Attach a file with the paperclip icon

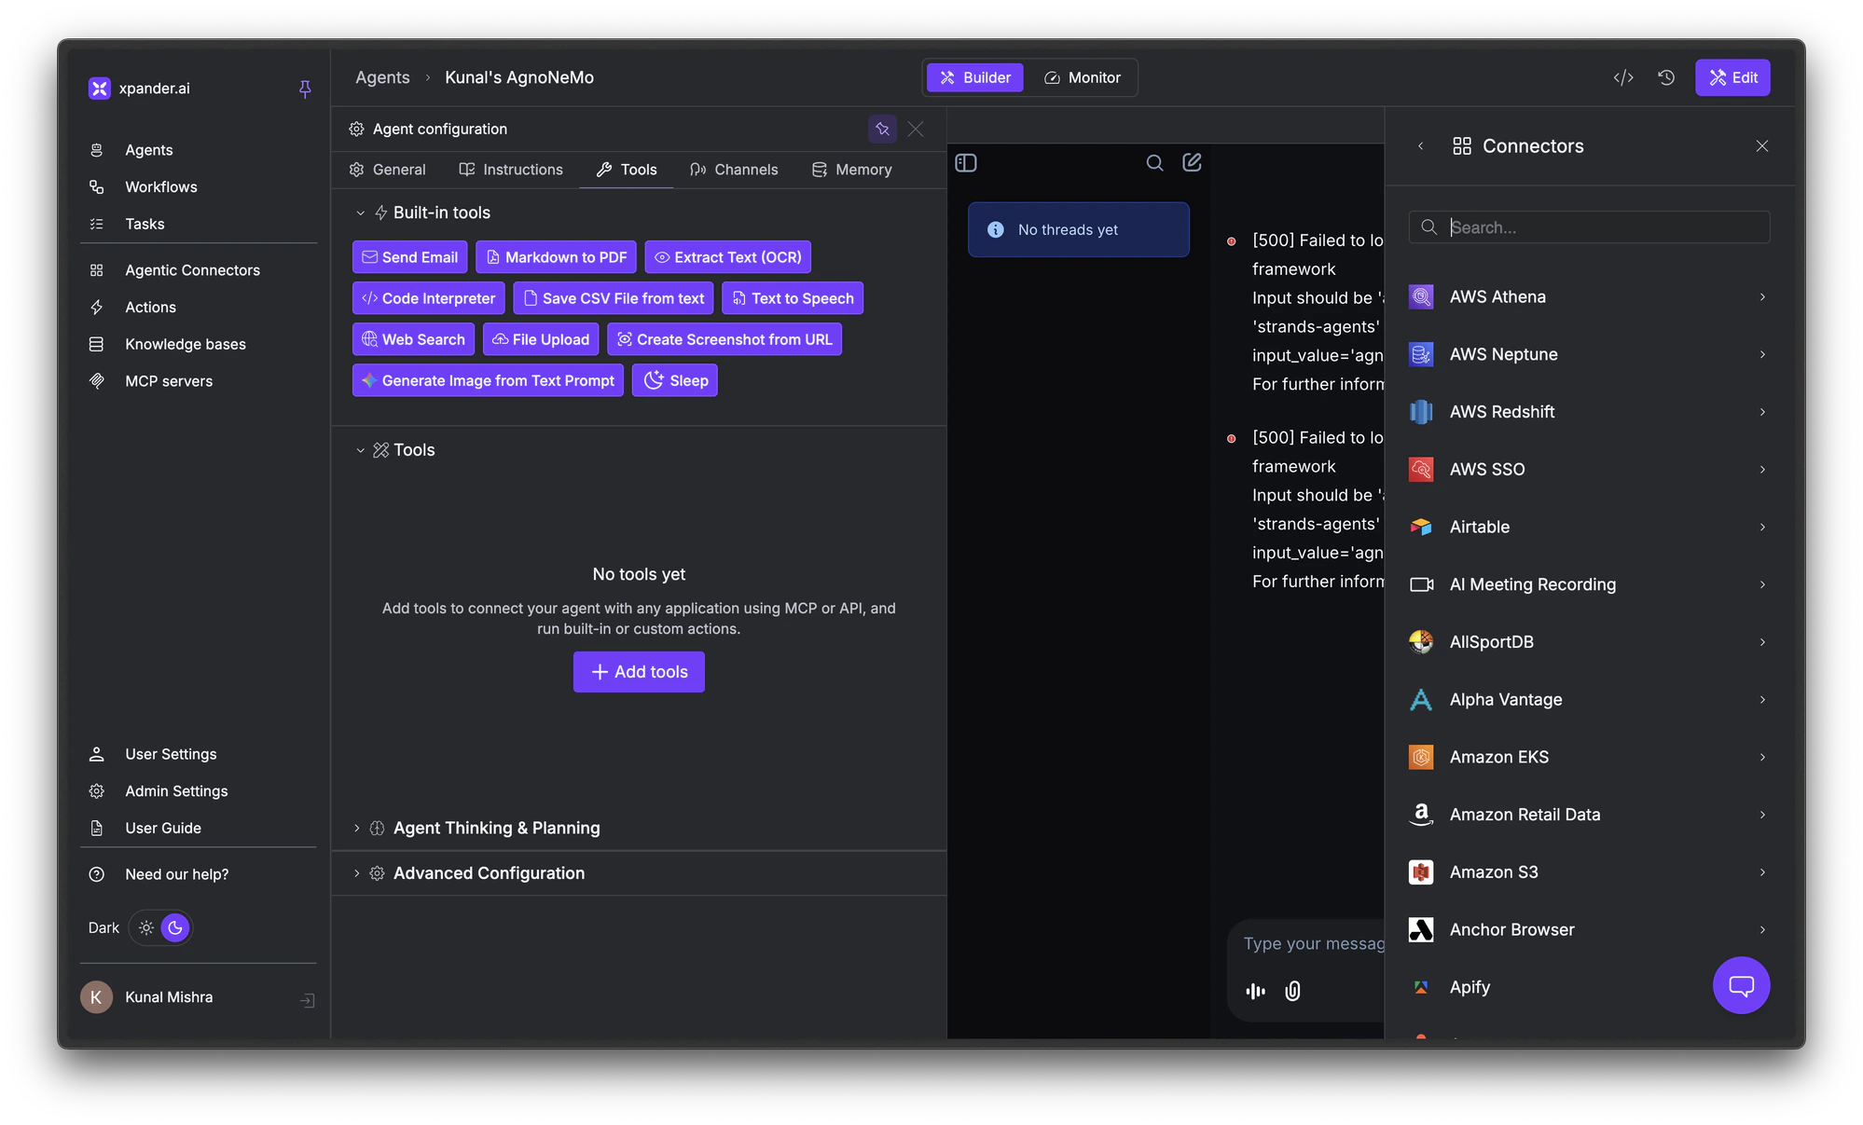[x=1292, y=991]
